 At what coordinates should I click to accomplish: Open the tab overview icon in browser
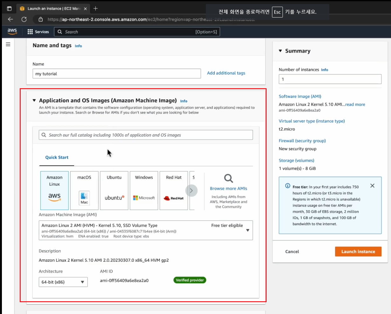point(9,9)
